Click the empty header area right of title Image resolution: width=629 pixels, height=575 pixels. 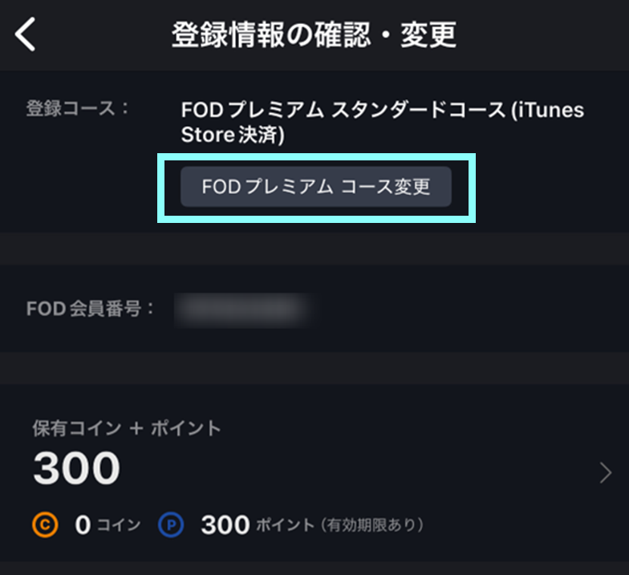[546, 35]
